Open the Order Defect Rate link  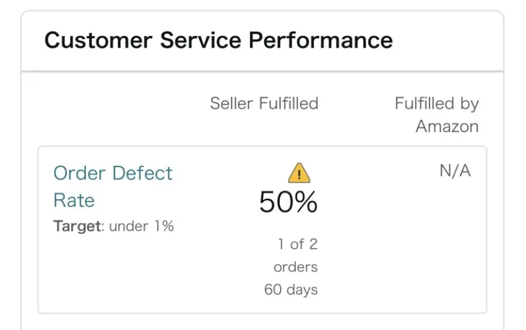[x=113, y=186]
